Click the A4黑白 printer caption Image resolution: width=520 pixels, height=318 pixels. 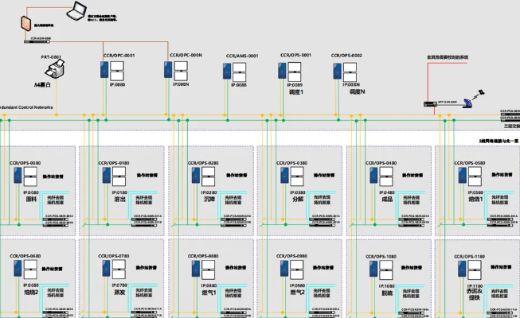pyautogui.click(x=42, y=85)
